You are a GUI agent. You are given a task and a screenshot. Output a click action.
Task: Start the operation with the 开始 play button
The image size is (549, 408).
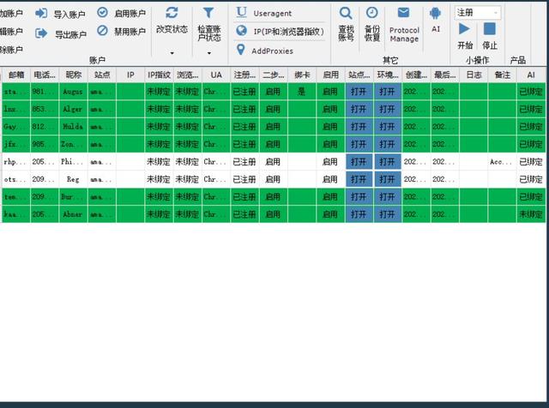pos(464,28)
